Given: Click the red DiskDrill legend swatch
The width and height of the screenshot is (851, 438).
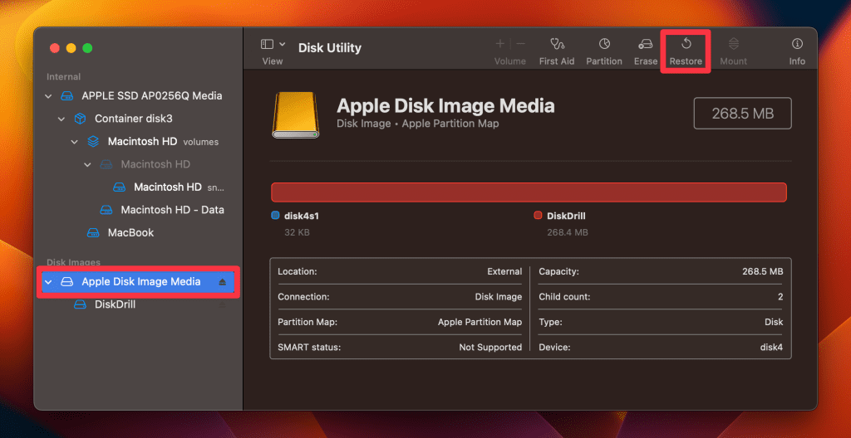Looking at the screenshot, I should 538,216.
